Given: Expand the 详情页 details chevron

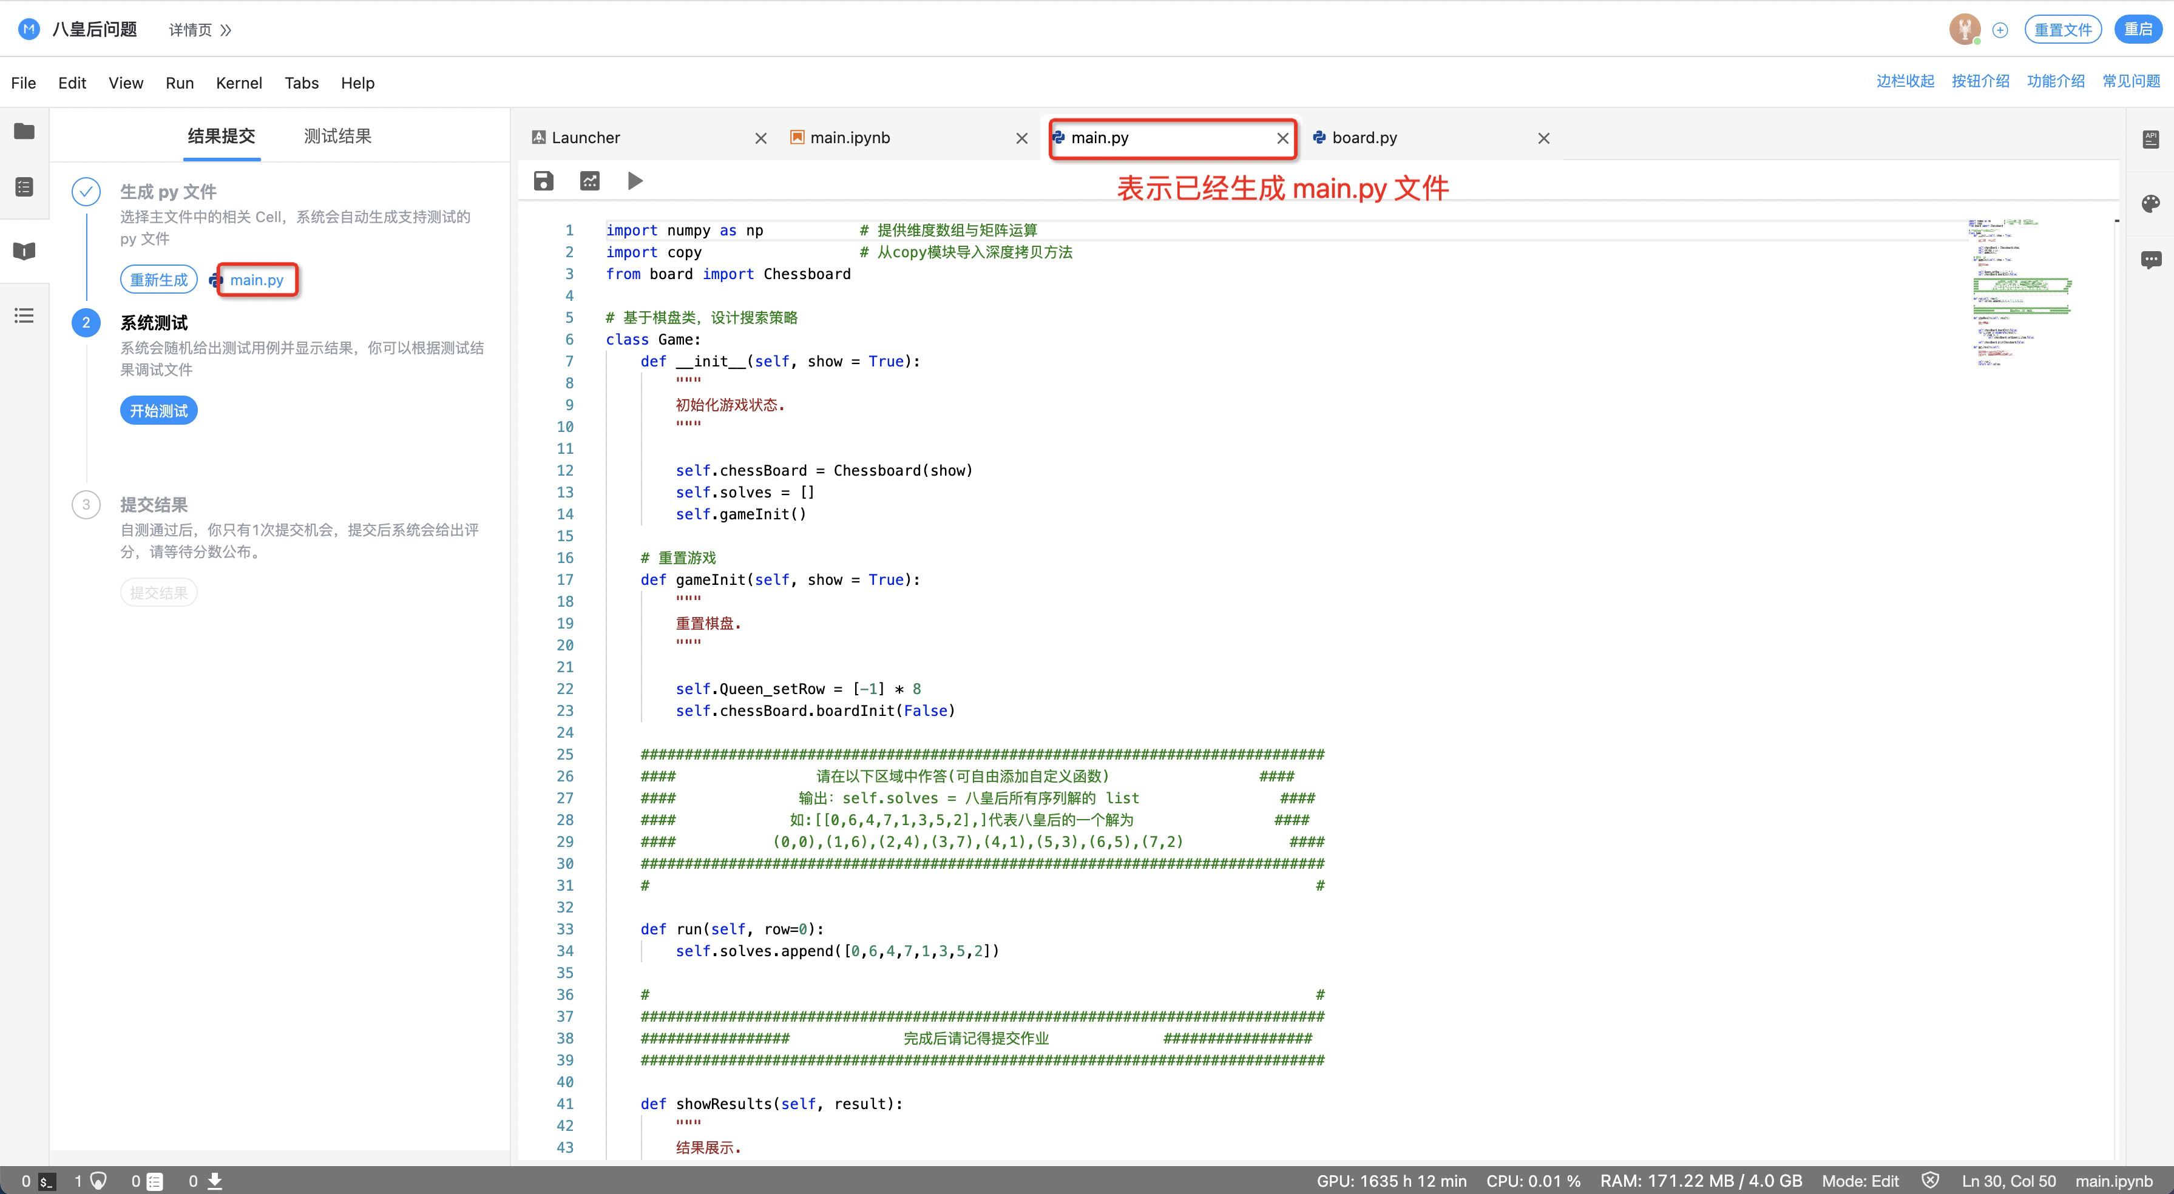Looking at the screenshot, I should coord(225,30).
